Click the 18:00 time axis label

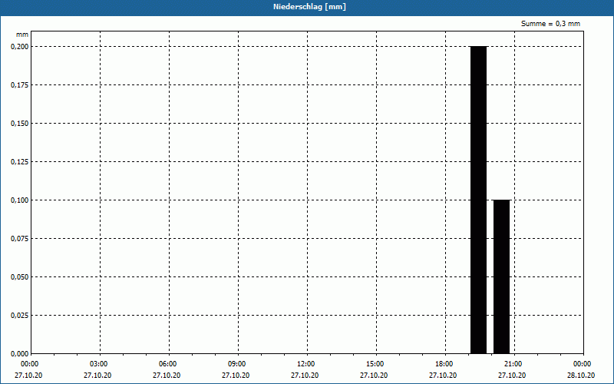coord(444,364)
